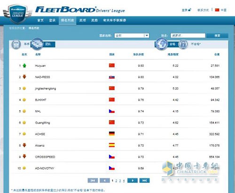Select the team category round icon

tap(37, 44)
